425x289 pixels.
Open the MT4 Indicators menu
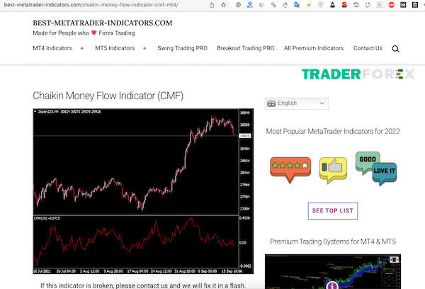point(52,48)
